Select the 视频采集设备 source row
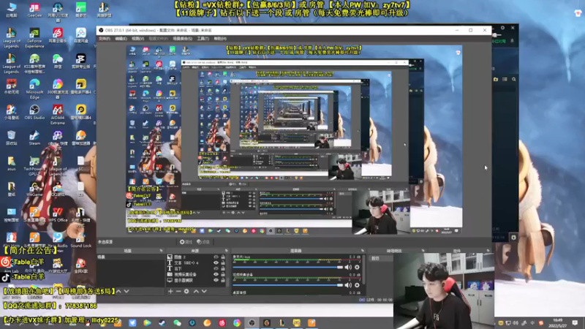Viewport: 585px width, 329px height. [196, 274]
